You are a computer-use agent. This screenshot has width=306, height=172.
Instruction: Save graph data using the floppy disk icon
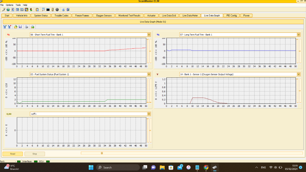[20, 27]
